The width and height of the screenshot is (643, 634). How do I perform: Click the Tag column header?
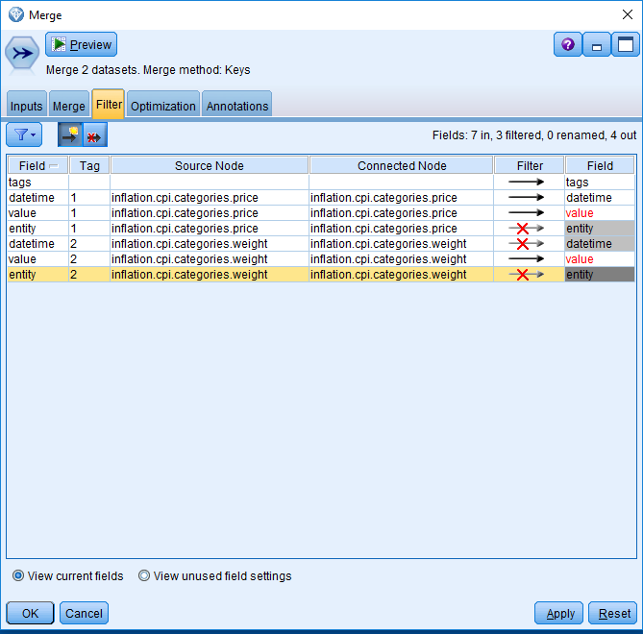[x=89, y=165]
